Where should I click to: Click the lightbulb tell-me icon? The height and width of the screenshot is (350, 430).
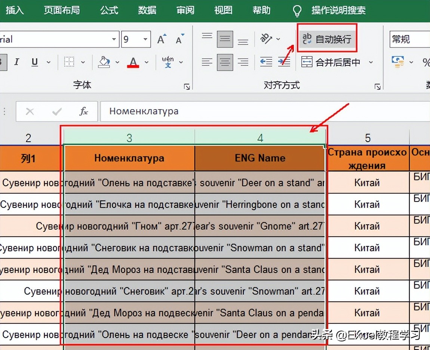pos(297,11)
